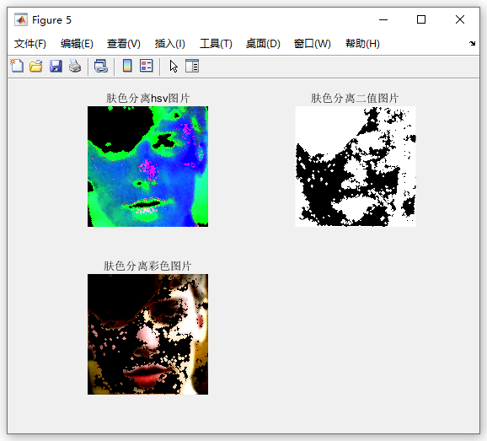Image resolution: width=487 pixels, height=441 pixels.
Task: Save the figure with the floppy disk icon
Action: pos(56,66)
